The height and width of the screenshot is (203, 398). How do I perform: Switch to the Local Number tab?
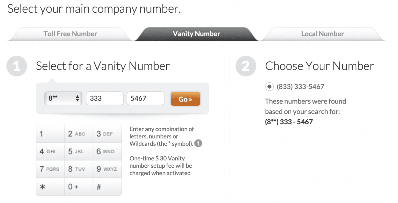322,34
